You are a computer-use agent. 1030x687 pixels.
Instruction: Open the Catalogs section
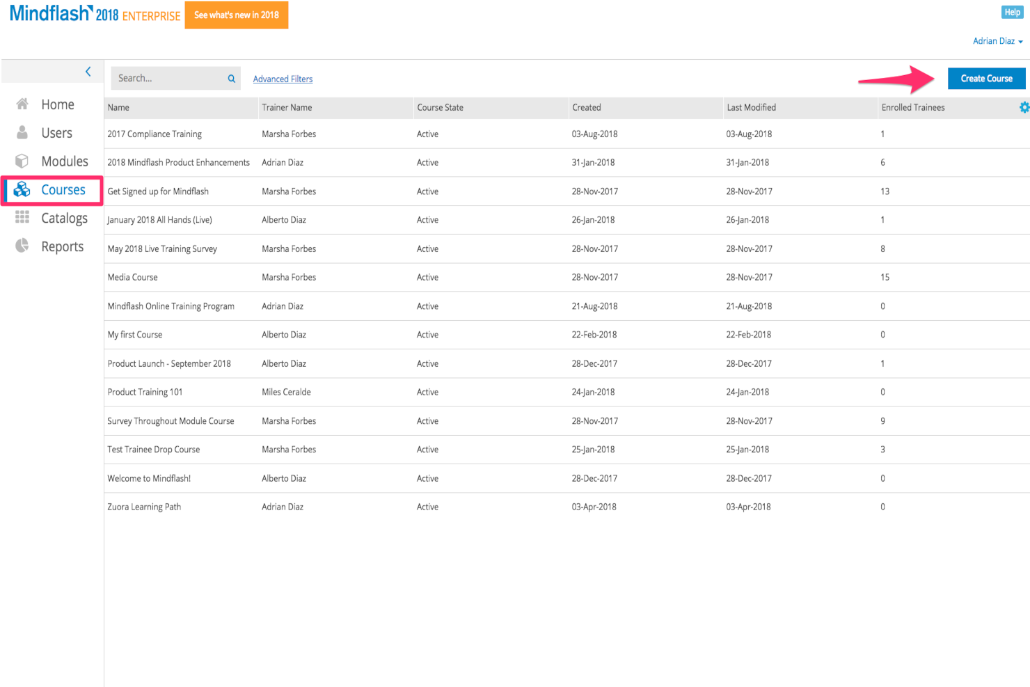coord(65,219)
